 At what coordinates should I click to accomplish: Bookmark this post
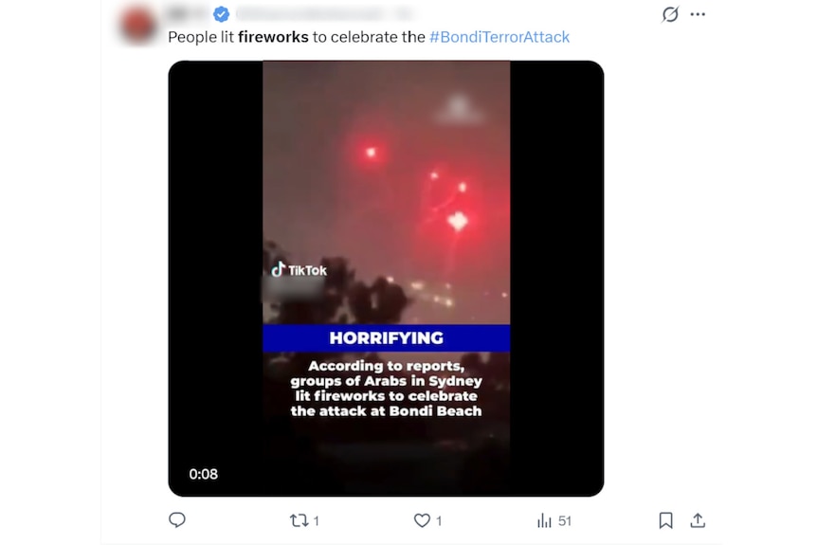pyautogui.click(x=666, y=520)
